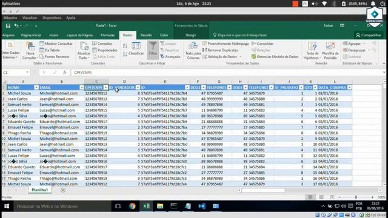The height and width of the screenshot is (218, 388).
Task: Click the Compartilhar button
Action: pos(369,35)
